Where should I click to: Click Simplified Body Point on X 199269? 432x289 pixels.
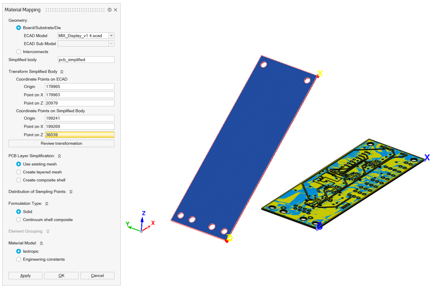click(x=79, y=127)
